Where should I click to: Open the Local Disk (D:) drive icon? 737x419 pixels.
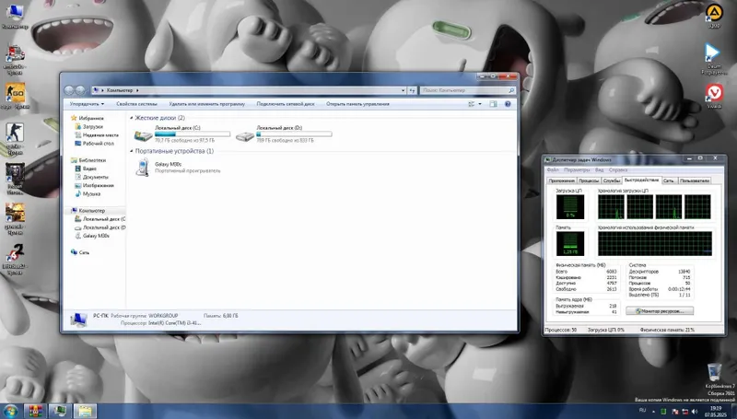[246, 136]
